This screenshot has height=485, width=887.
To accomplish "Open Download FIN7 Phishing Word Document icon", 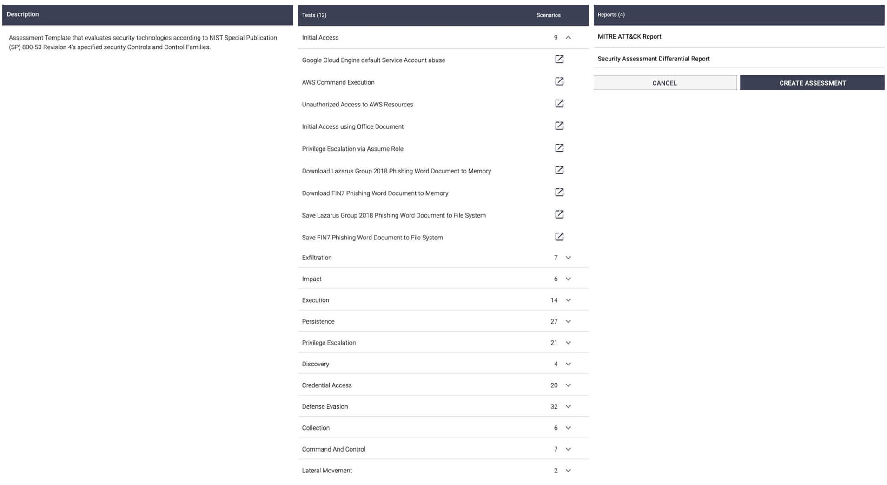I will click(x=559, y=193).
